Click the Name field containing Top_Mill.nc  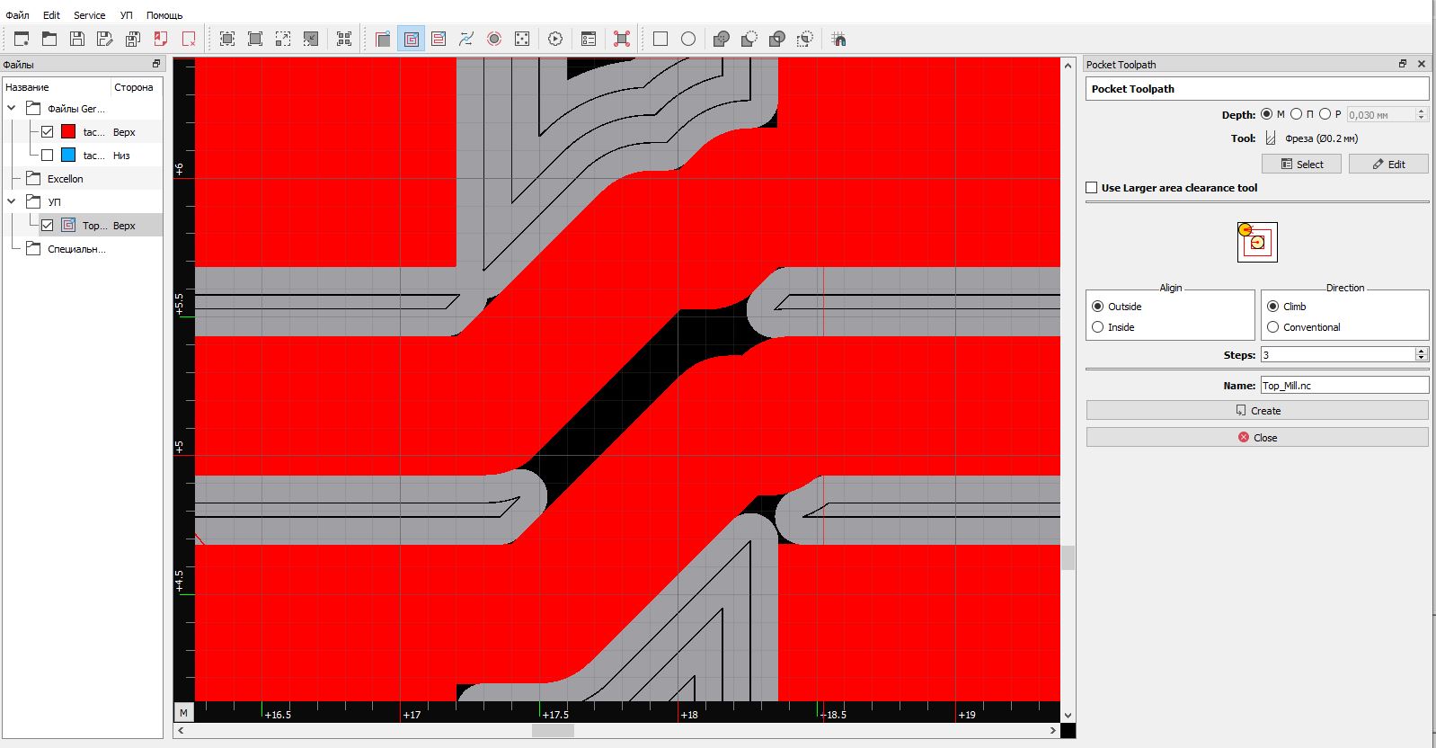tap(1344, 385)
